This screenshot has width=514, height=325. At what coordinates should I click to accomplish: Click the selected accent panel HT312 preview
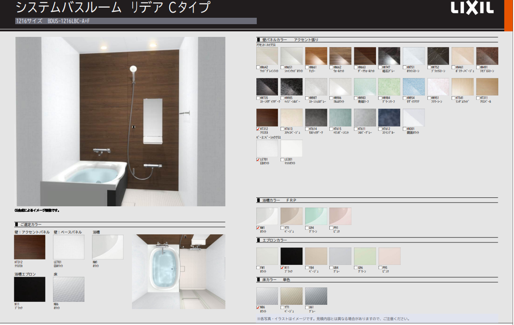[30, 247]
